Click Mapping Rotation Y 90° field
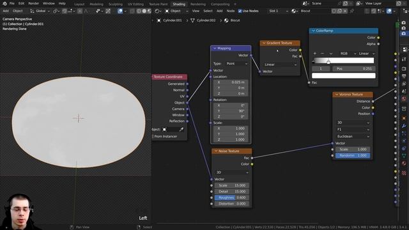Viewport: 409px width, 230px height. pyautogui.click(x=231, y=111)
